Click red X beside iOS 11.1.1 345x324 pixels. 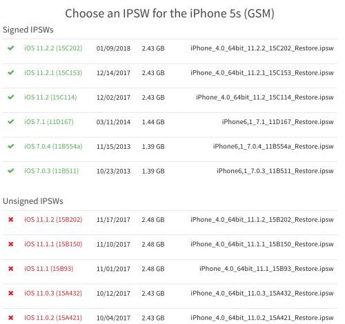coord(11,244)
